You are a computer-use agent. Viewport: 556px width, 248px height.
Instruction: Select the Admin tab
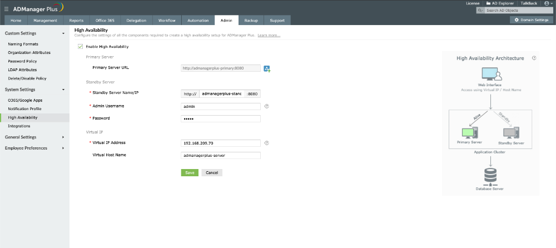[x=227, y=20]
